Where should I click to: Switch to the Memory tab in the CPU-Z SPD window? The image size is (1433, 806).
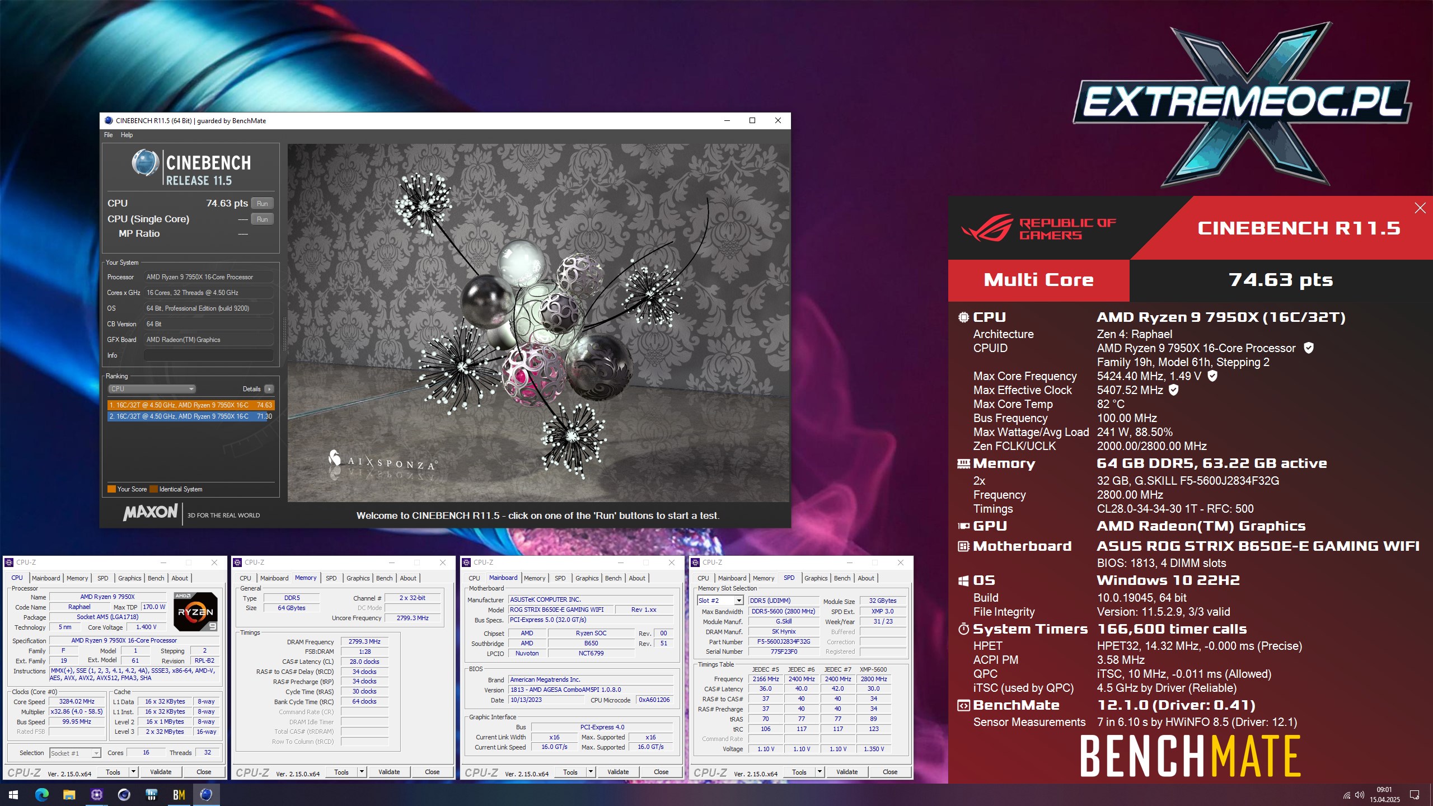[764, 578]
